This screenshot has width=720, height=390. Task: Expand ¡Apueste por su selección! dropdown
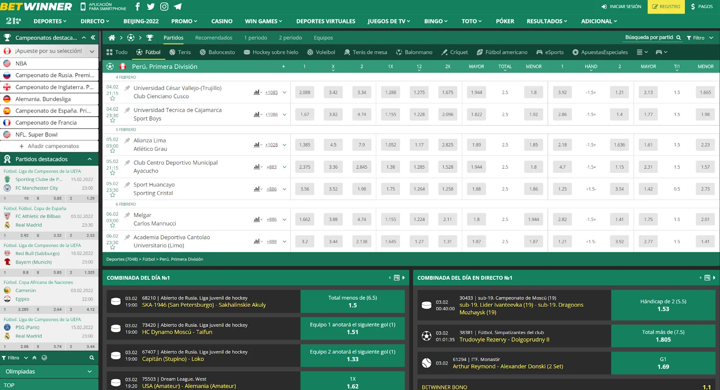(x=92, y=51)
